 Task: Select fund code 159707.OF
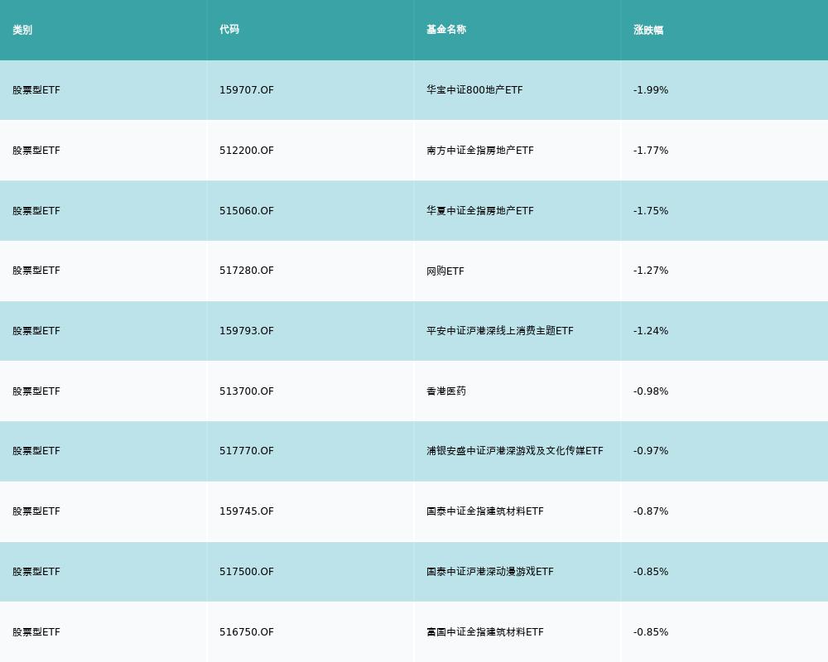point(246,90)
